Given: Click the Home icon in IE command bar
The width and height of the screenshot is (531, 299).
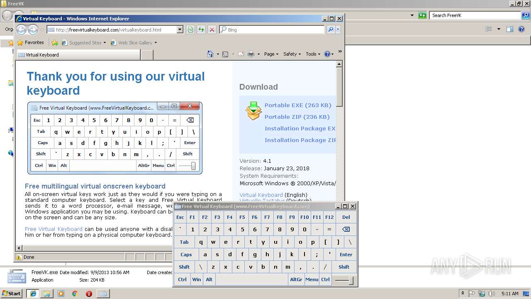Looking at the screenshot, I should 210,54.
